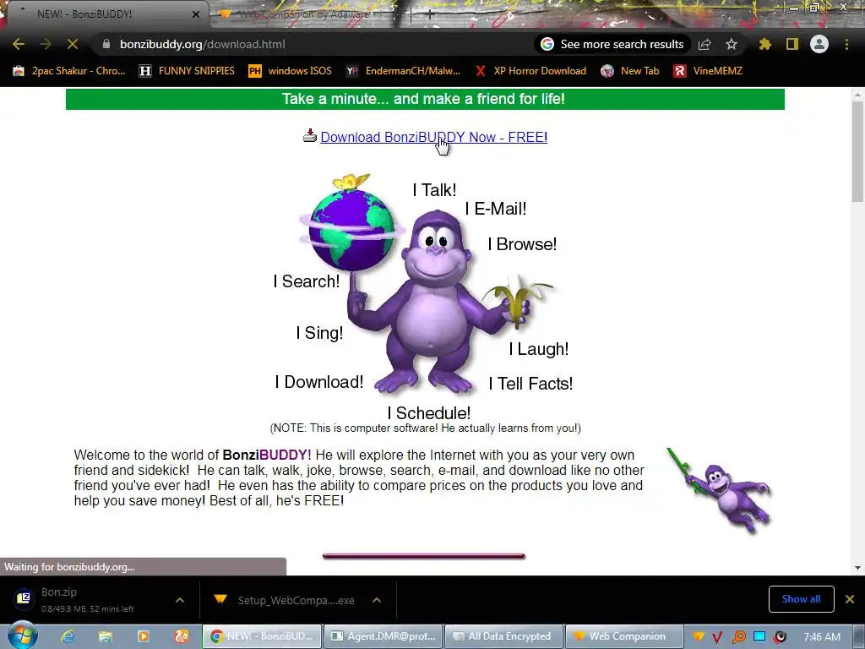The image size is (865, 649).
Task: View site info via the address bar padlock
Action: pos(106,44)
